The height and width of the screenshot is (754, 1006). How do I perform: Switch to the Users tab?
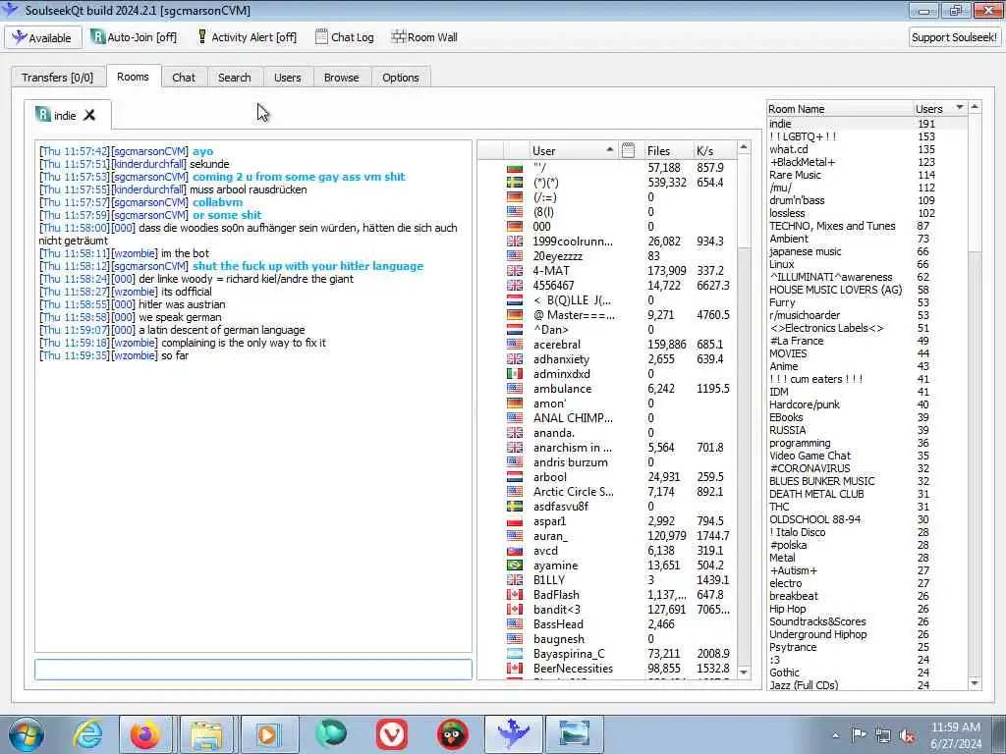[288, 77]
